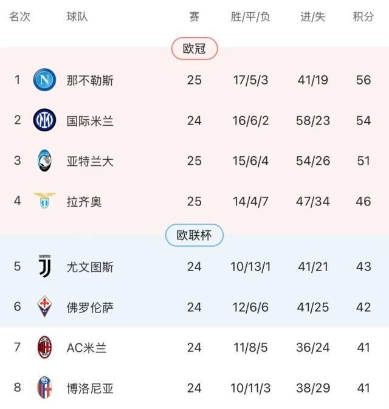This screenshot has width=389, height=409.
Task: Open team name 尤文图斯
Action: point(90,267)
